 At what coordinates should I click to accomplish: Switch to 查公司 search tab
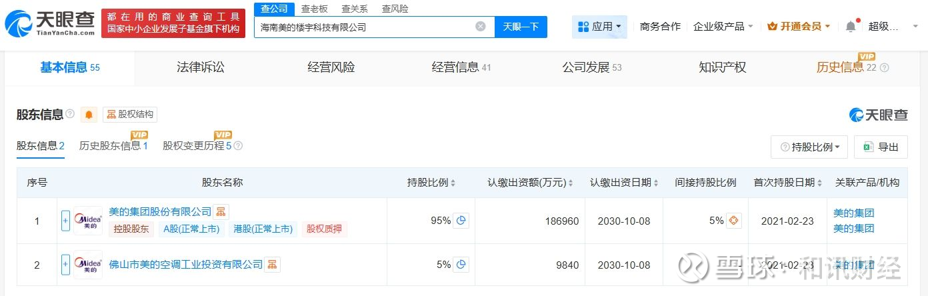tap(274, 9)
